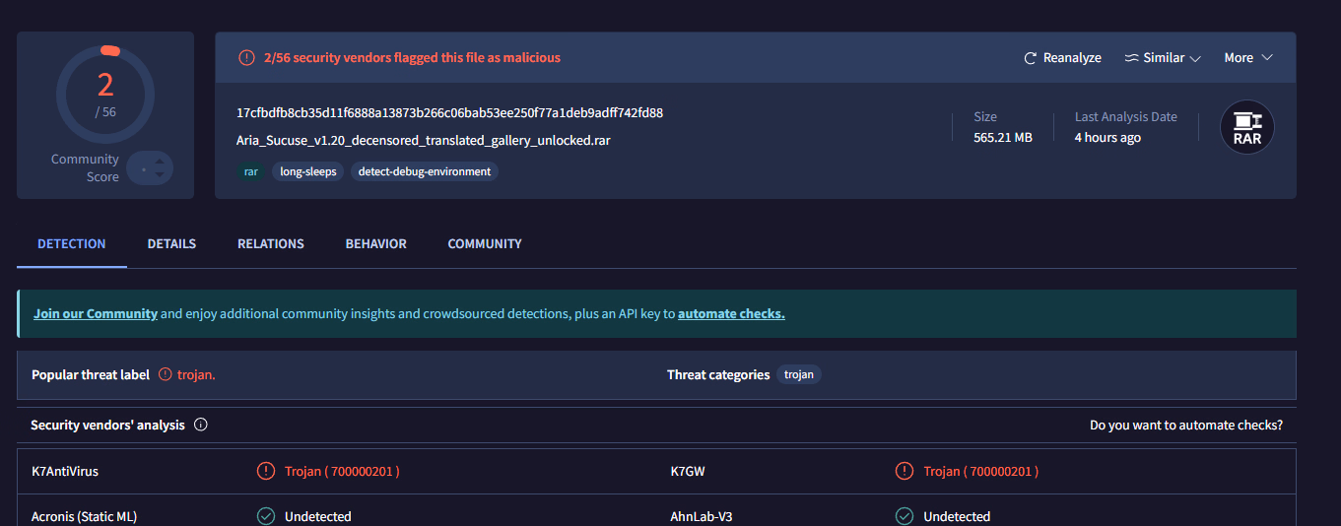Viewport: 1341px width, 526px height.
Task: Follow the Join our Community link
Action: (96, 314)
